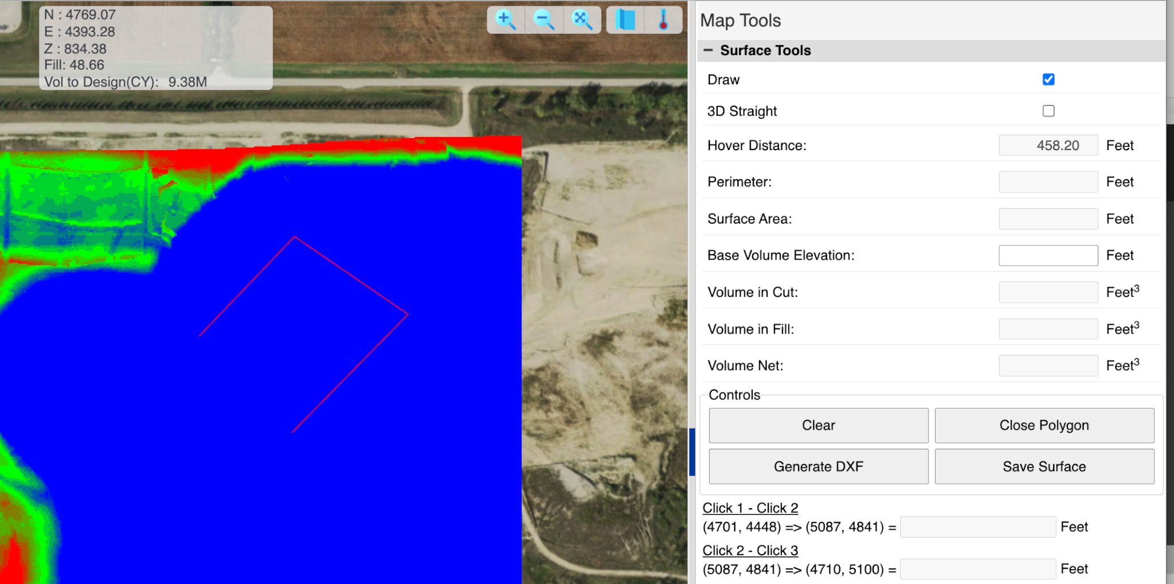Click the 'Z : 834.38' elevation readout
The width and height of the screenshot is (1174, 584).
click(75, 49)
